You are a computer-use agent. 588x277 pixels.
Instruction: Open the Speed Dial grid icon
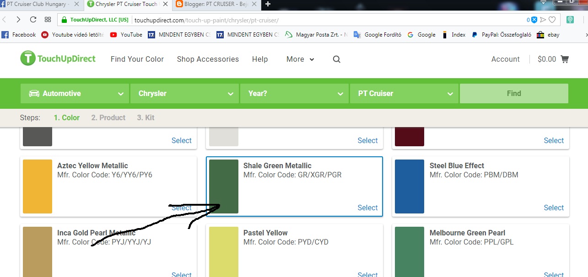point(48,20)
